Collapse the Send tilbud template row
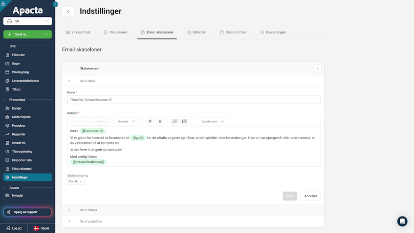The height and width of the screenshot is (233, 414). click(70, 81)
